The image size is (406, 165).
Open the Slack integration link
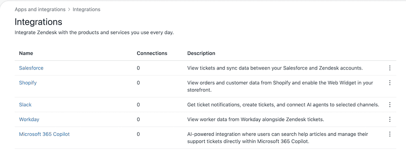(25, 105)
